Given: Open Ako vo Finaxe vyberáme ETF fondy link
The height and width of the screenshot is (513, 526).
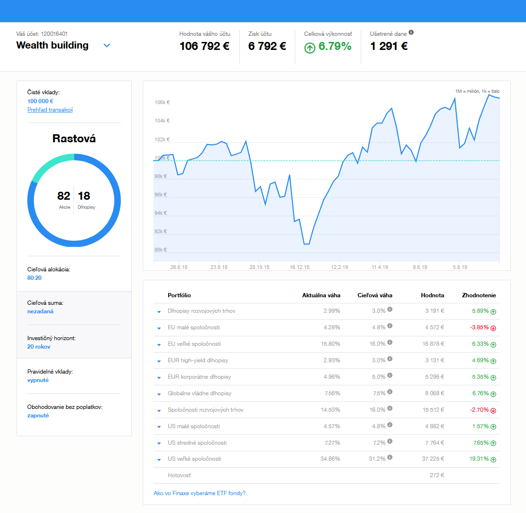Looking at the screenshot, I should coord(200,493).
